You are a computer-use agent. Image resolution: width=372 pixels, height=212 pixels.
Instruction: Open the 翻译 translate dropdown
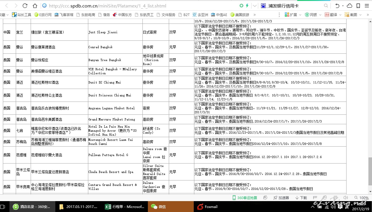(333, 15)
